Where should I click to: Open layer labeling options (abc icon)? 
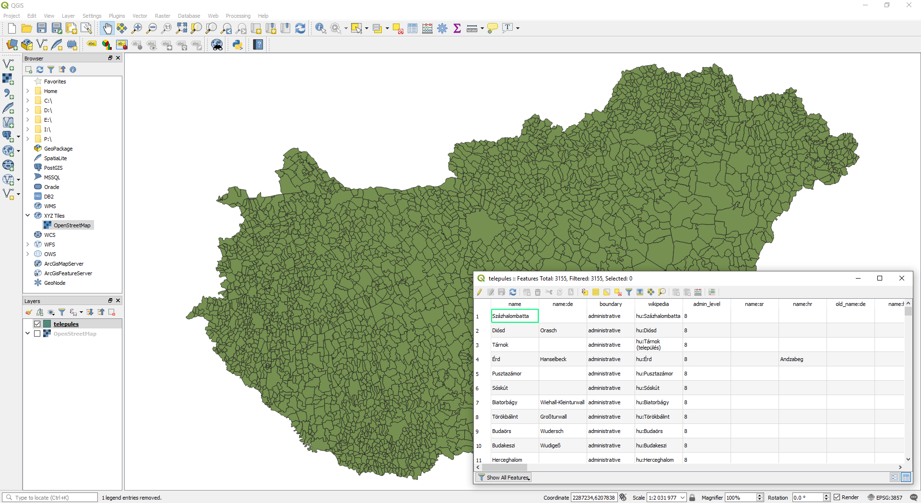[92, 45]
